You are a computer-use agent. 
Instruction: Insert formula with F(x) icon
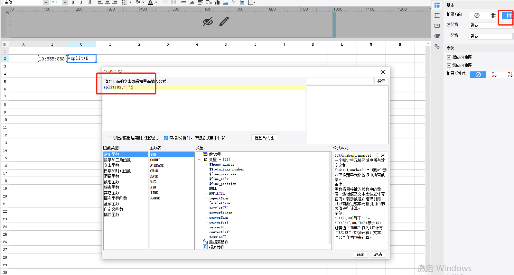(209, 2)
